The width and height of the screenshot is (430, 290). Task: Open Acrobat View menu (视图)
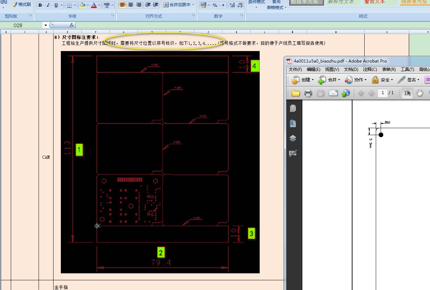click(332, 69)
